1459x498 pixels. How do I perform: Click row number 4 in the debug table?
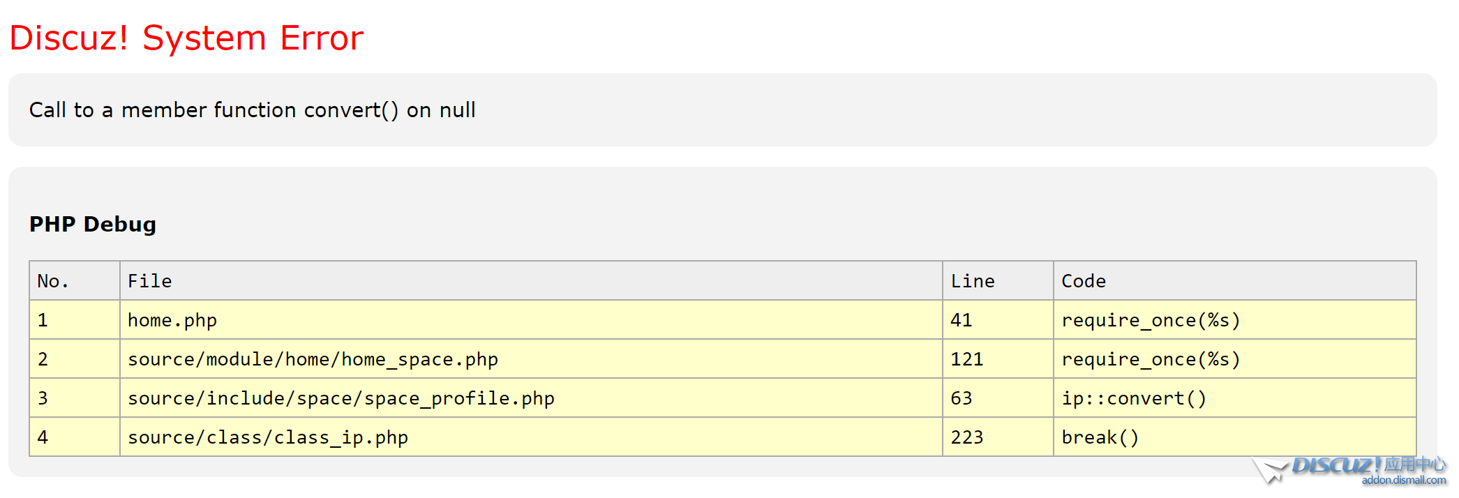[x=75, y=437]
